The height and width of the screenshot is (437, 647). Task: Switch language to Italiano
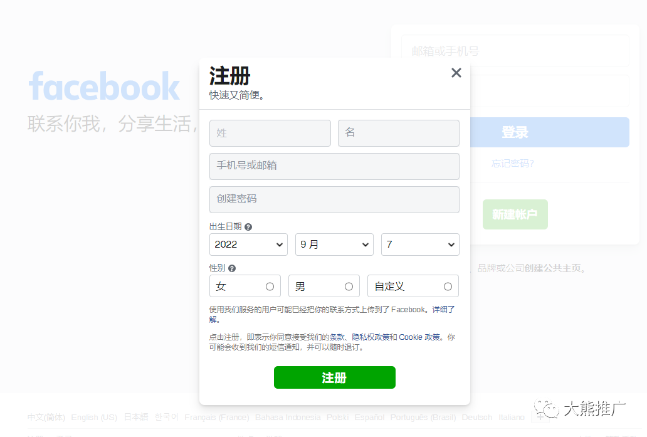[x=511, y=417]
